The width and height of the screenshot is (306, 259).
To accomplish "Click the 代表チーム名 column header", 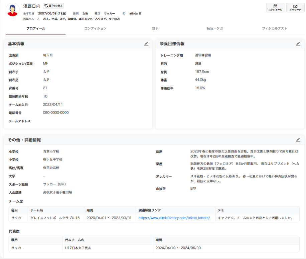I will [74, 240].
